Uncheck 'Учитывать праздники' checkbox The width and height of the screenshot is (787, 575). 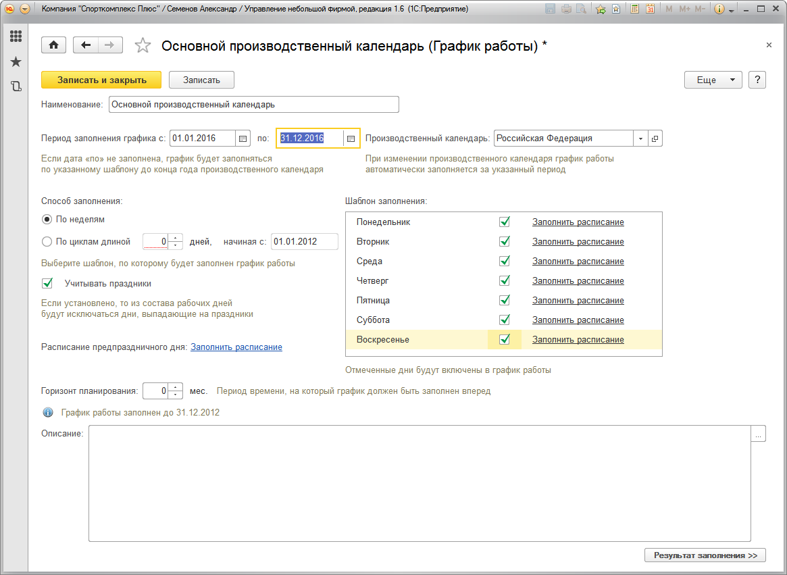47,283
